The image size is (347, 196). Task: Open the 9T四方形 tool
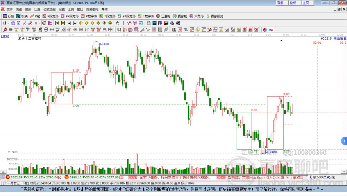[127, 16]
